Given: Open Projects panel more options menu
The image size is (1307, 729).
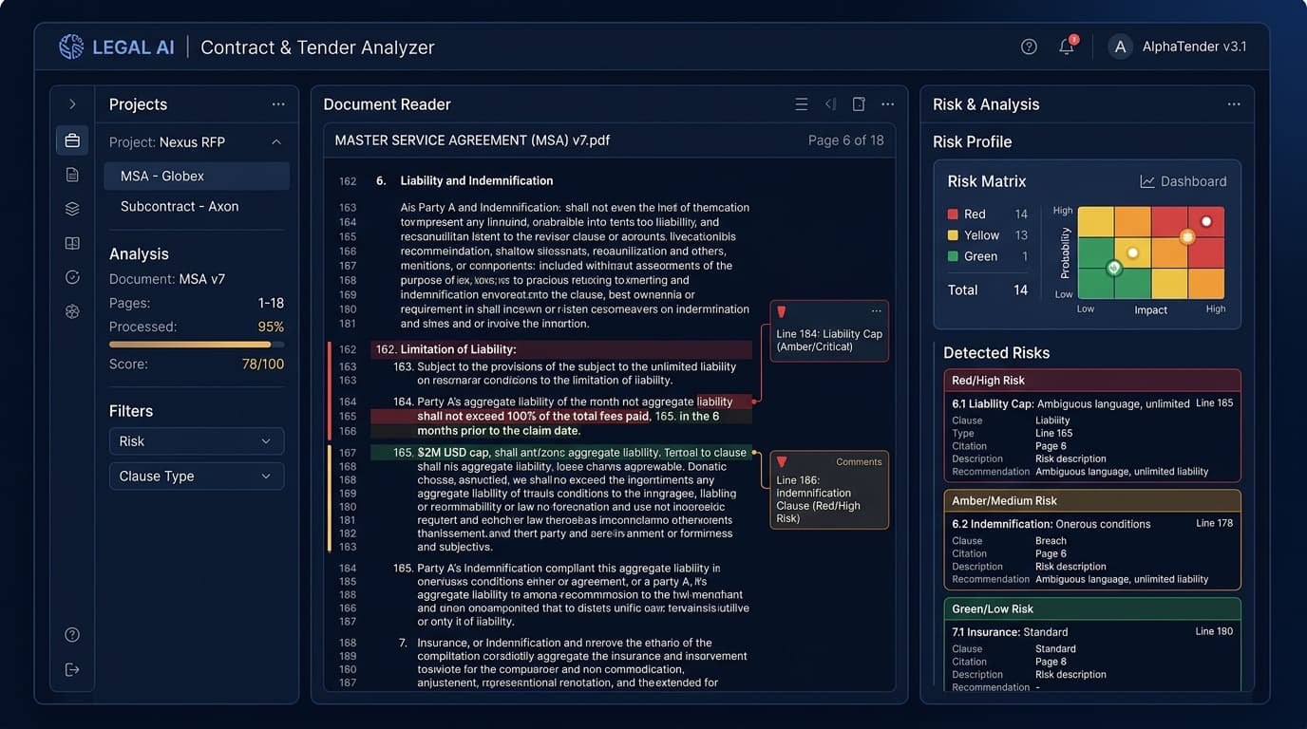Looking at the screenshot, I should (x=278, y=104).
